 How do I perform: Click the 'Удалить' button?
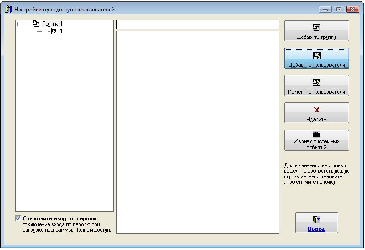pos(317,113)
